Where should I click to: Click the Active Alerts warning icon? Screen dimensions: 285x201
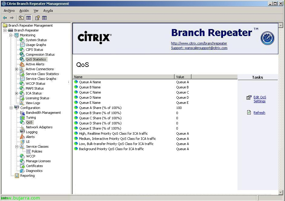(x=22, y=64)
